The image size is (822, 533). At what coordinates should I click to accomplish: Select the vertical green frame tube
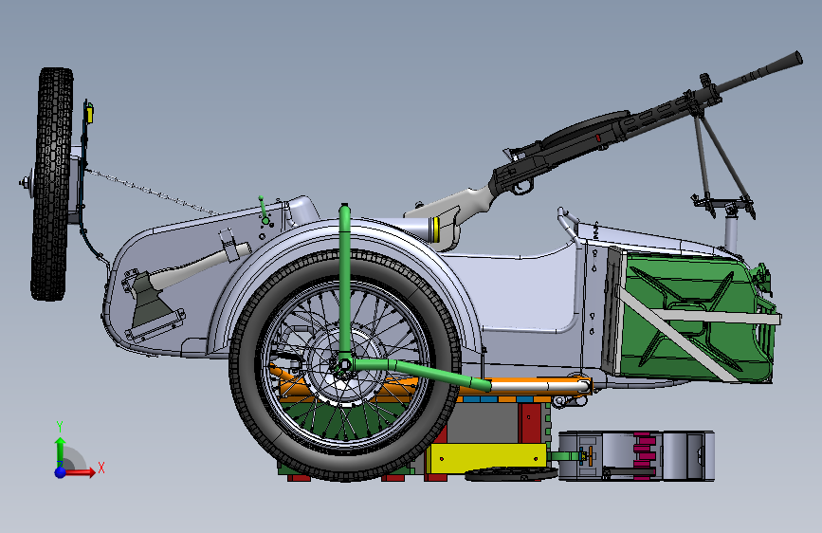pyautogui.click(x=344, y=284)
